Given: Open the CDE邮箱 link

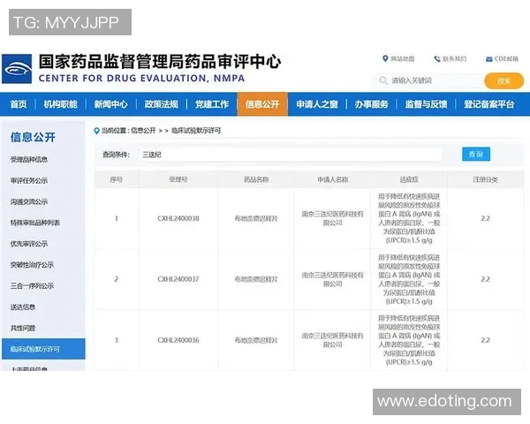Looking at the screenshot, I should click(x=506, y=59).
